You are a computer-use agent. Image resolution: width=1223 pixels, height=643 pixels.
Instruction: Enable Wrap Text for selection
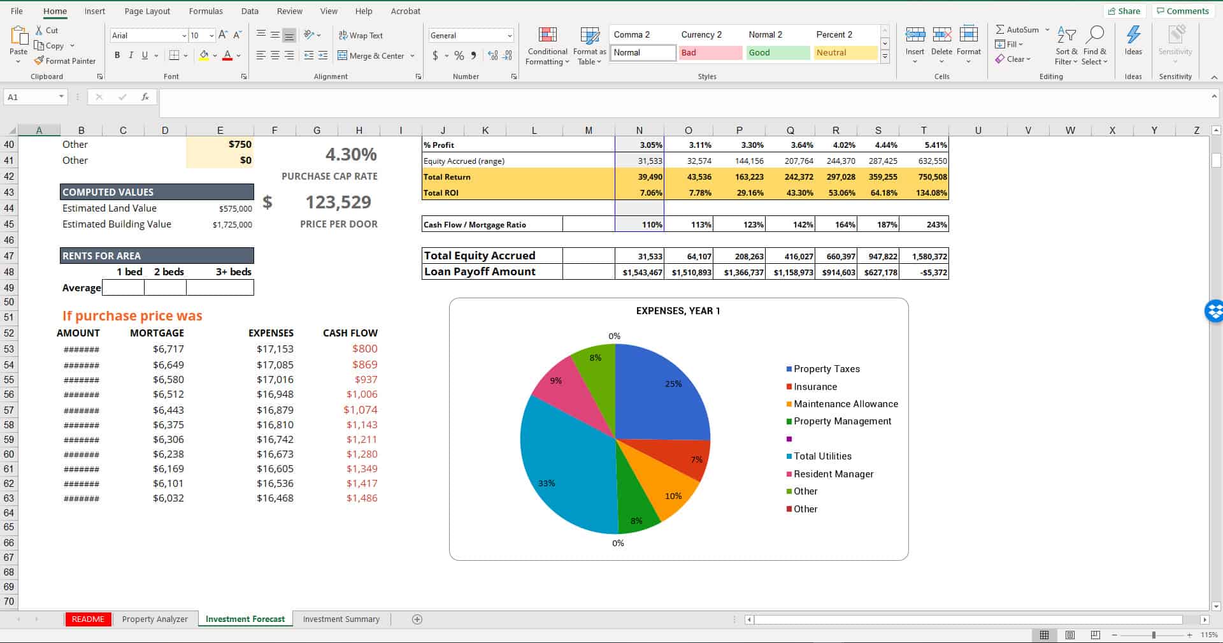point(361,35)
